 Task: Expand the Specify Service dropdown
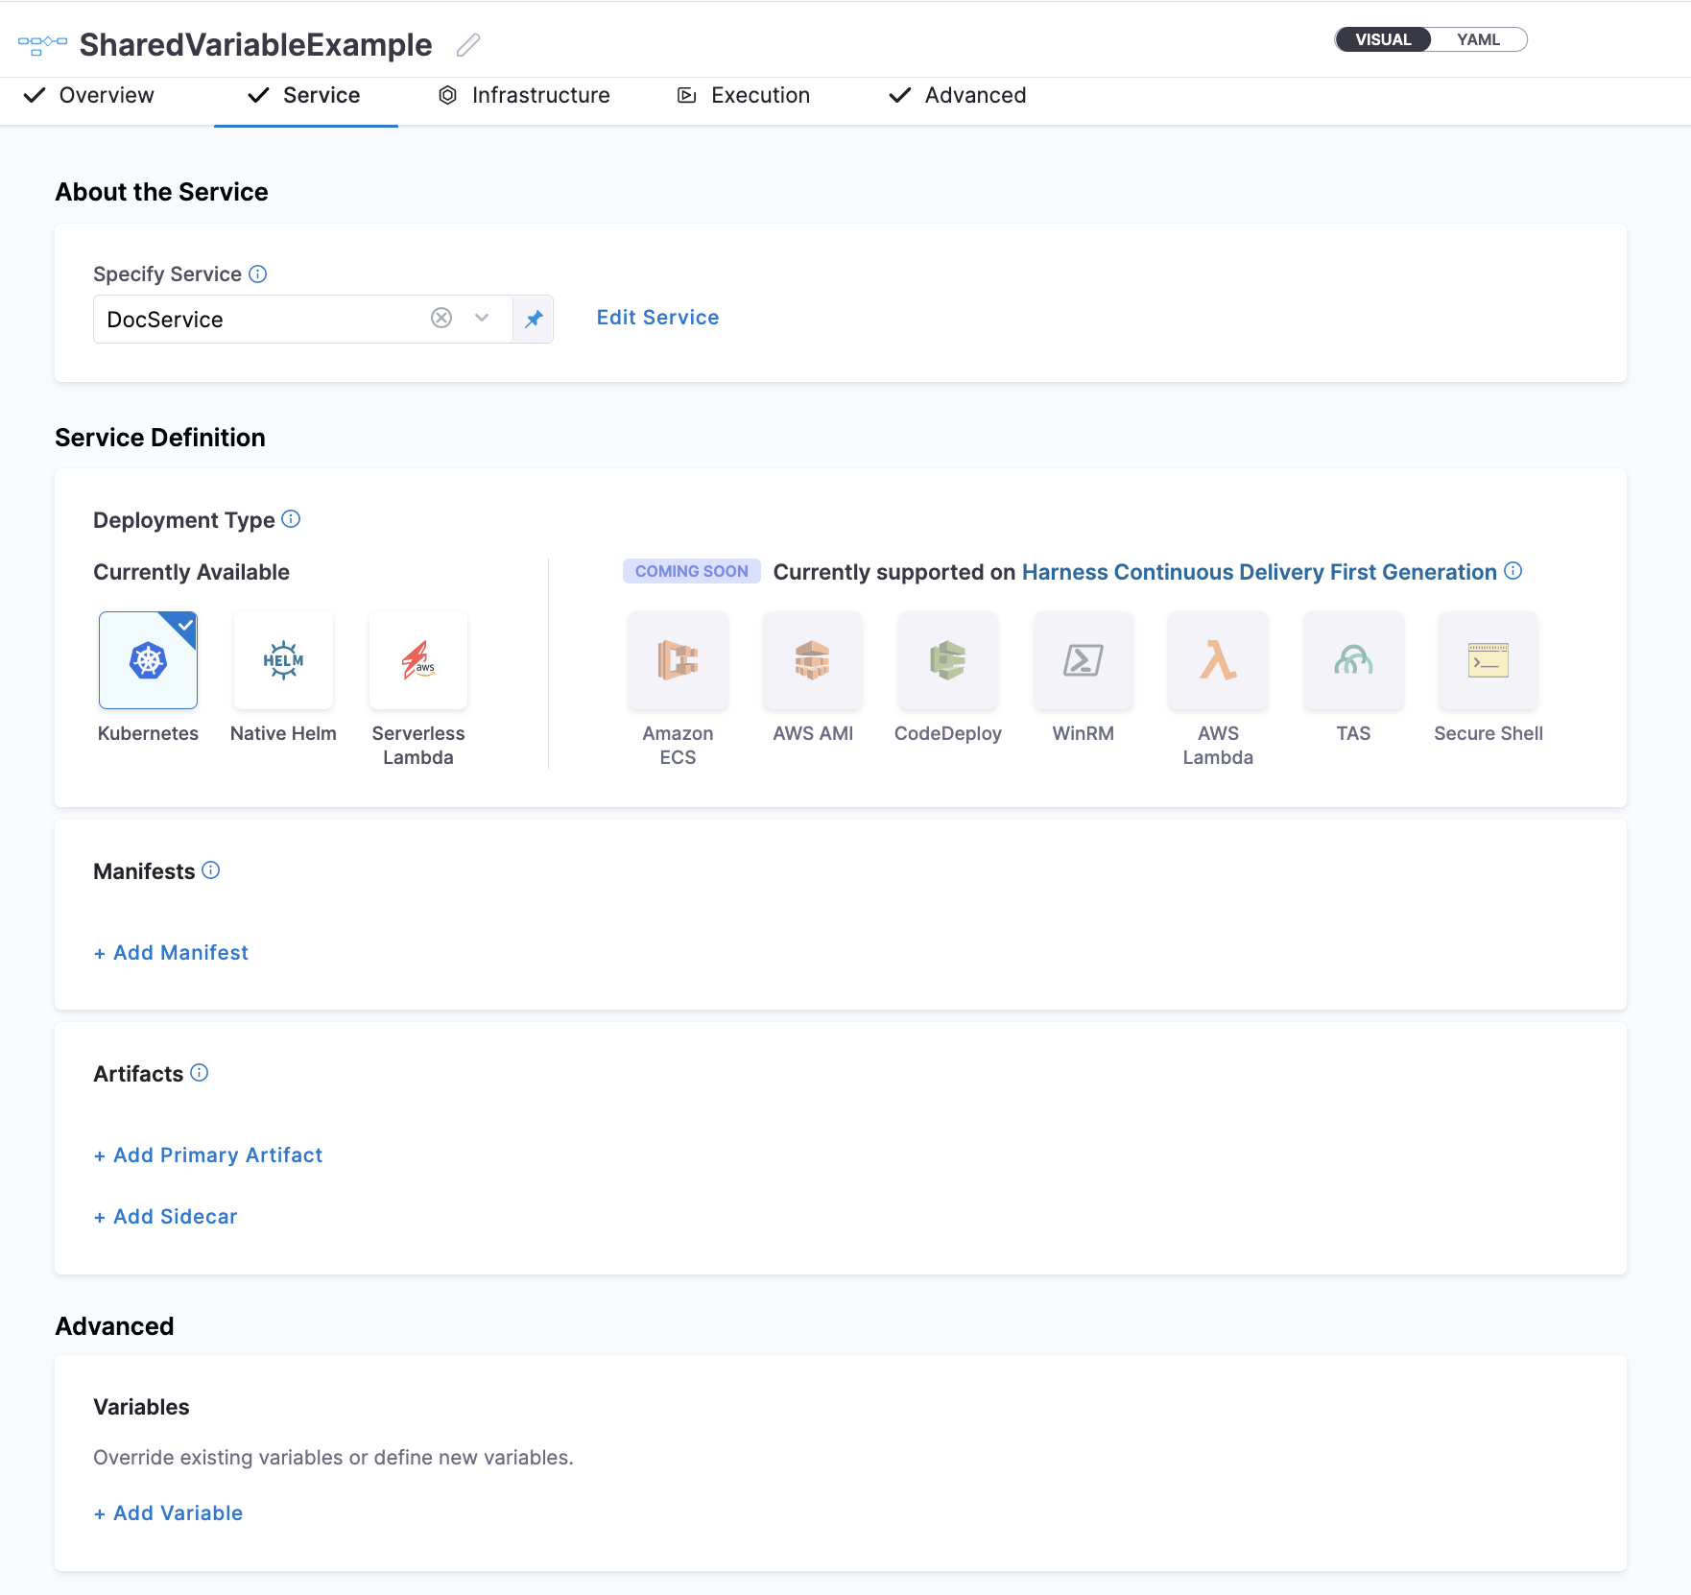click(x=482, y=318)
